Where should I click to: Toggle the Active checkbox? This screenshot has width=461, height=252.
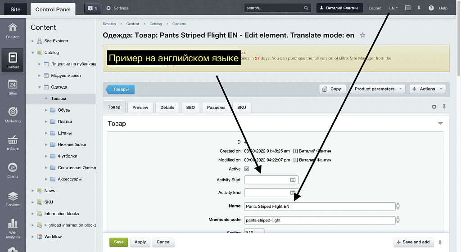point(247,169)
